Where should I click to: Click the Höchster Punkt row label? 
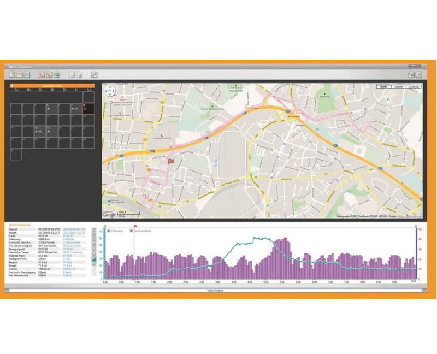(x=16, y=256)
